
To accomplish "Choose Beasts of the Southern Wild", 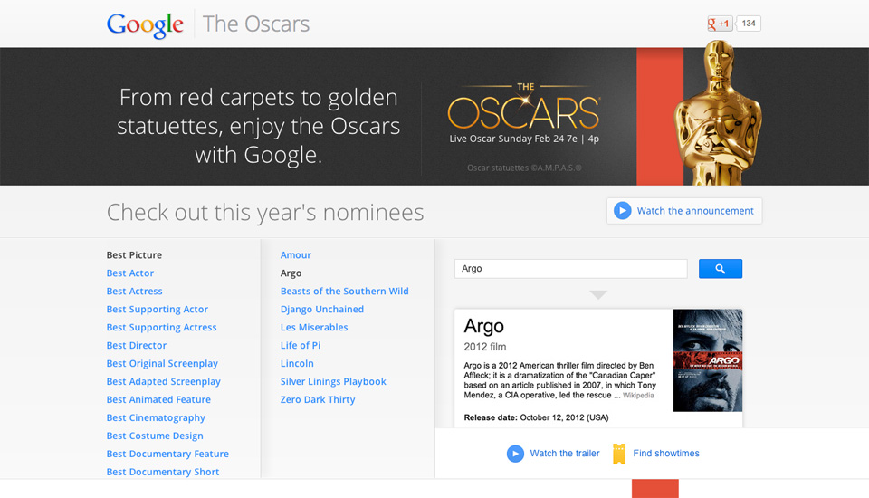I will pyautogui.click(x=345, y=292).
